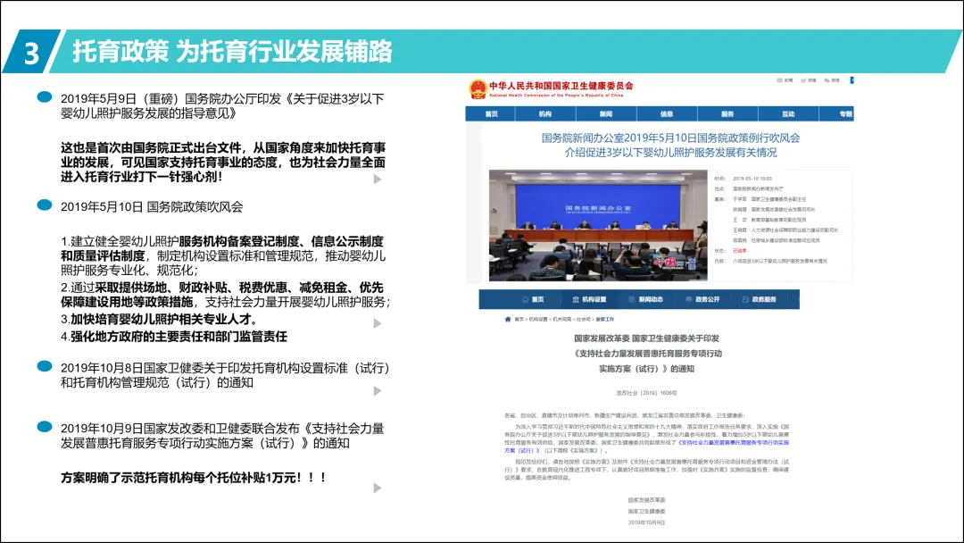Click the document number 发改社会〔2019〕1606号
Viewport: 964px width, 543px height.
(646, 393)
